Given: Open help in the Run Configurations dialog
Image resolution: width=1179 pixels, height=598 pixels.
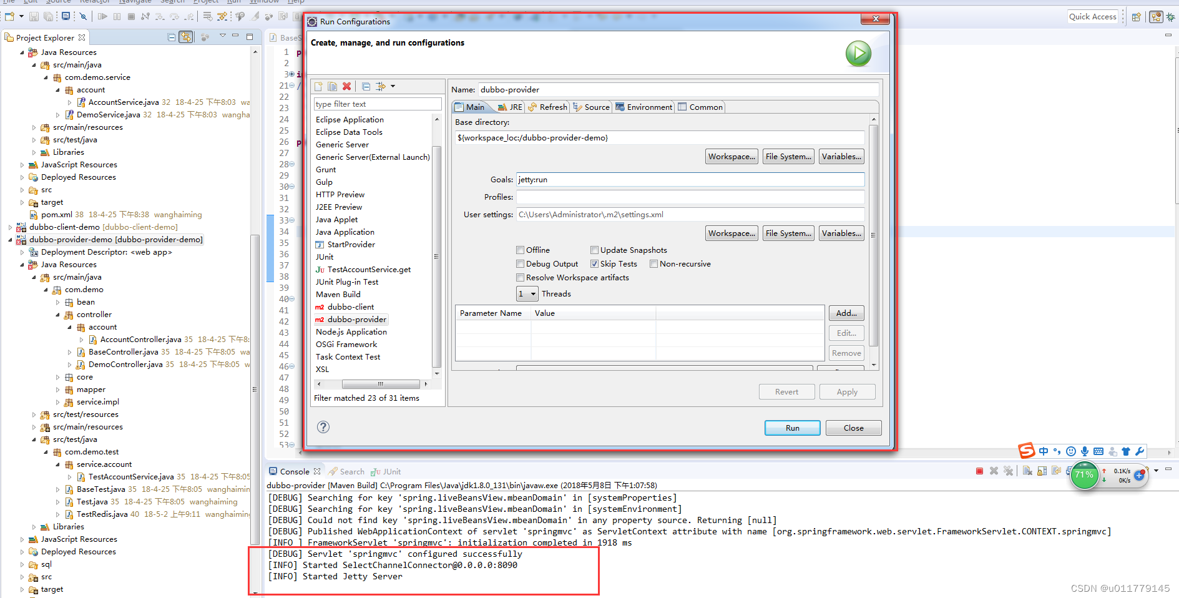Looking at the screenshot, I should (x=323, y=427).
